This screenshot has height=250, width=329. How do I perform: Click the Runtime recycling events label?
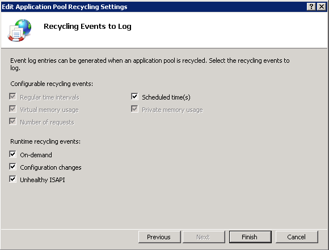tap(45, 141)
